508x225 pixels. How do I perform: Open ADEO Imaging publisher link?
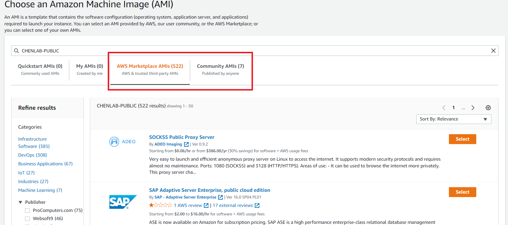pyautogui.click(x=168, y=144)
